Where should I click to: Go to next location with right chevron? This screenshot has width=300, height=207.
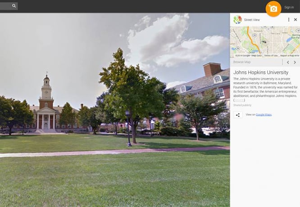(x=295, y=62)
